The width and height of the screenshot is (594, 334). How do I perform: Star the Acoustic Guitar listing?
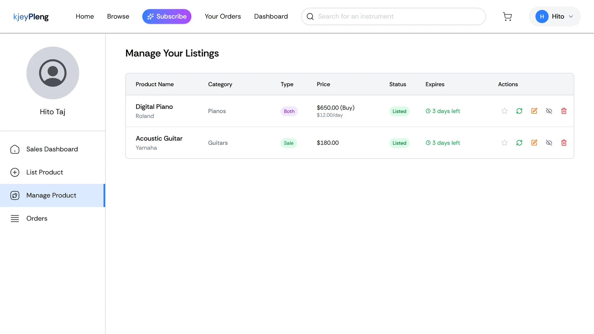click(x=504, y=143)
